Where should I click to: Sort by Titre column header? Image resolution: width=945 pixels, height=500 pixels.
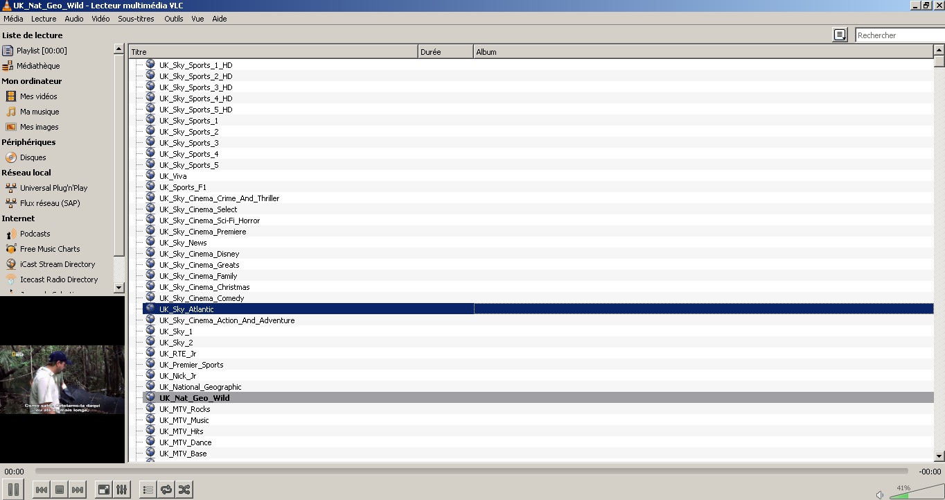pos(273,52)
